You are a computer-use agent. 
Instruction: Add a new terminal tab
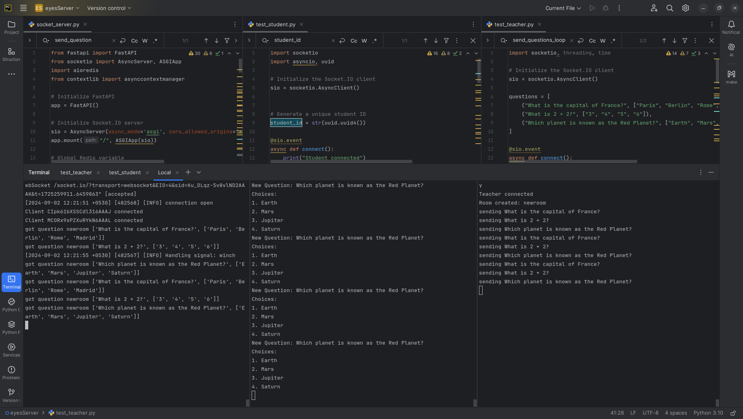[x=188, y=172]
